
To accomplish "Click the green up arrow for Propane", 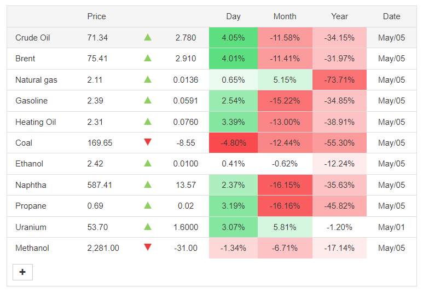I will coord(148,205).
